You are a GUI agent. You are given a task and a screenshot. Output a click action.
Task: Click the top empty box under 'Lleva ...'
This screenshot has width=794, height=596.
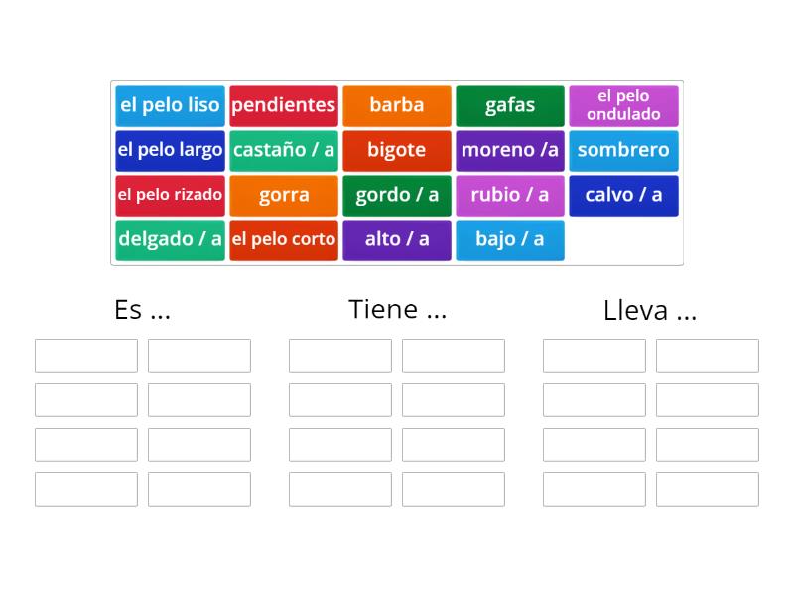point(594,355)
